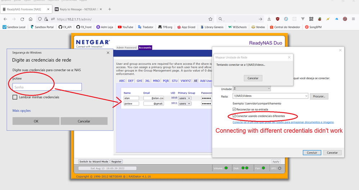Click the QR code extension icon

311,19
